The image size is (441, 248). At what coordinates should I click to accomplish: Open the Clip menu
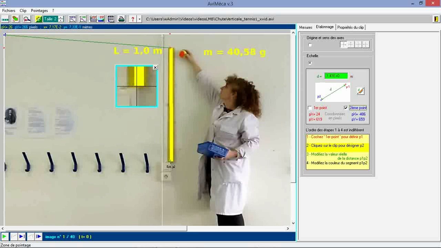click(x=23, y=11)
